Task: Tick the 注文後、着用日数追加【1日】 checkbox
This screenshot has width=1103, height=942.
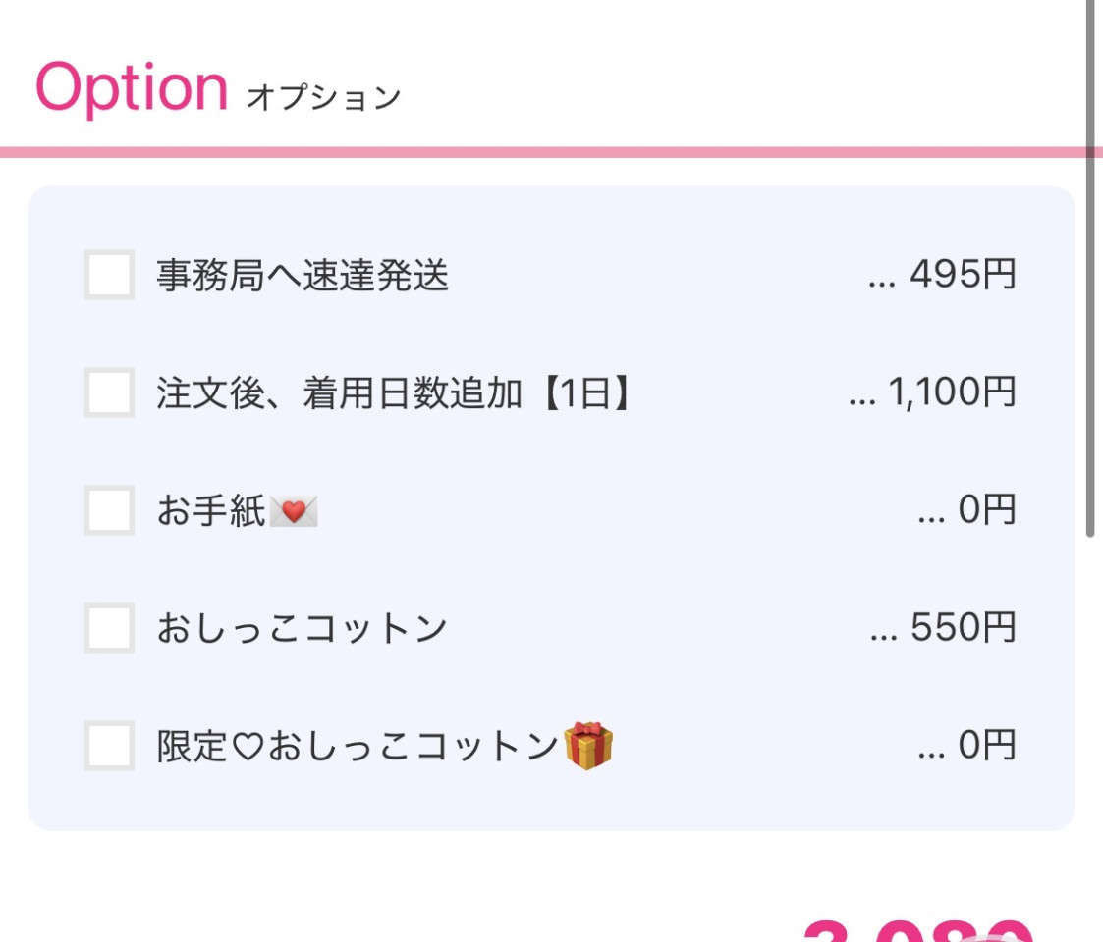Action: pos(109,392)
